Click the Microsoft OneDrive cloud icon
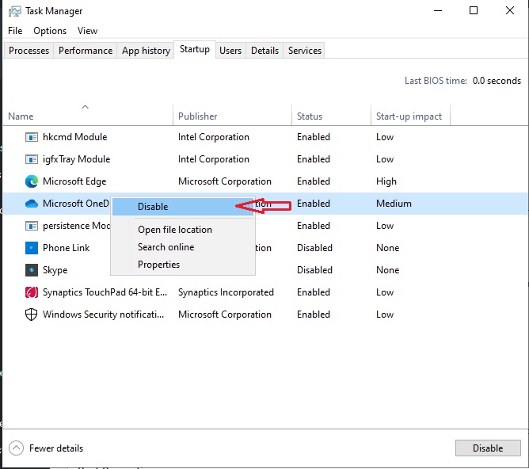The height and width of the screenshot is (469, 529). [32, 204]
